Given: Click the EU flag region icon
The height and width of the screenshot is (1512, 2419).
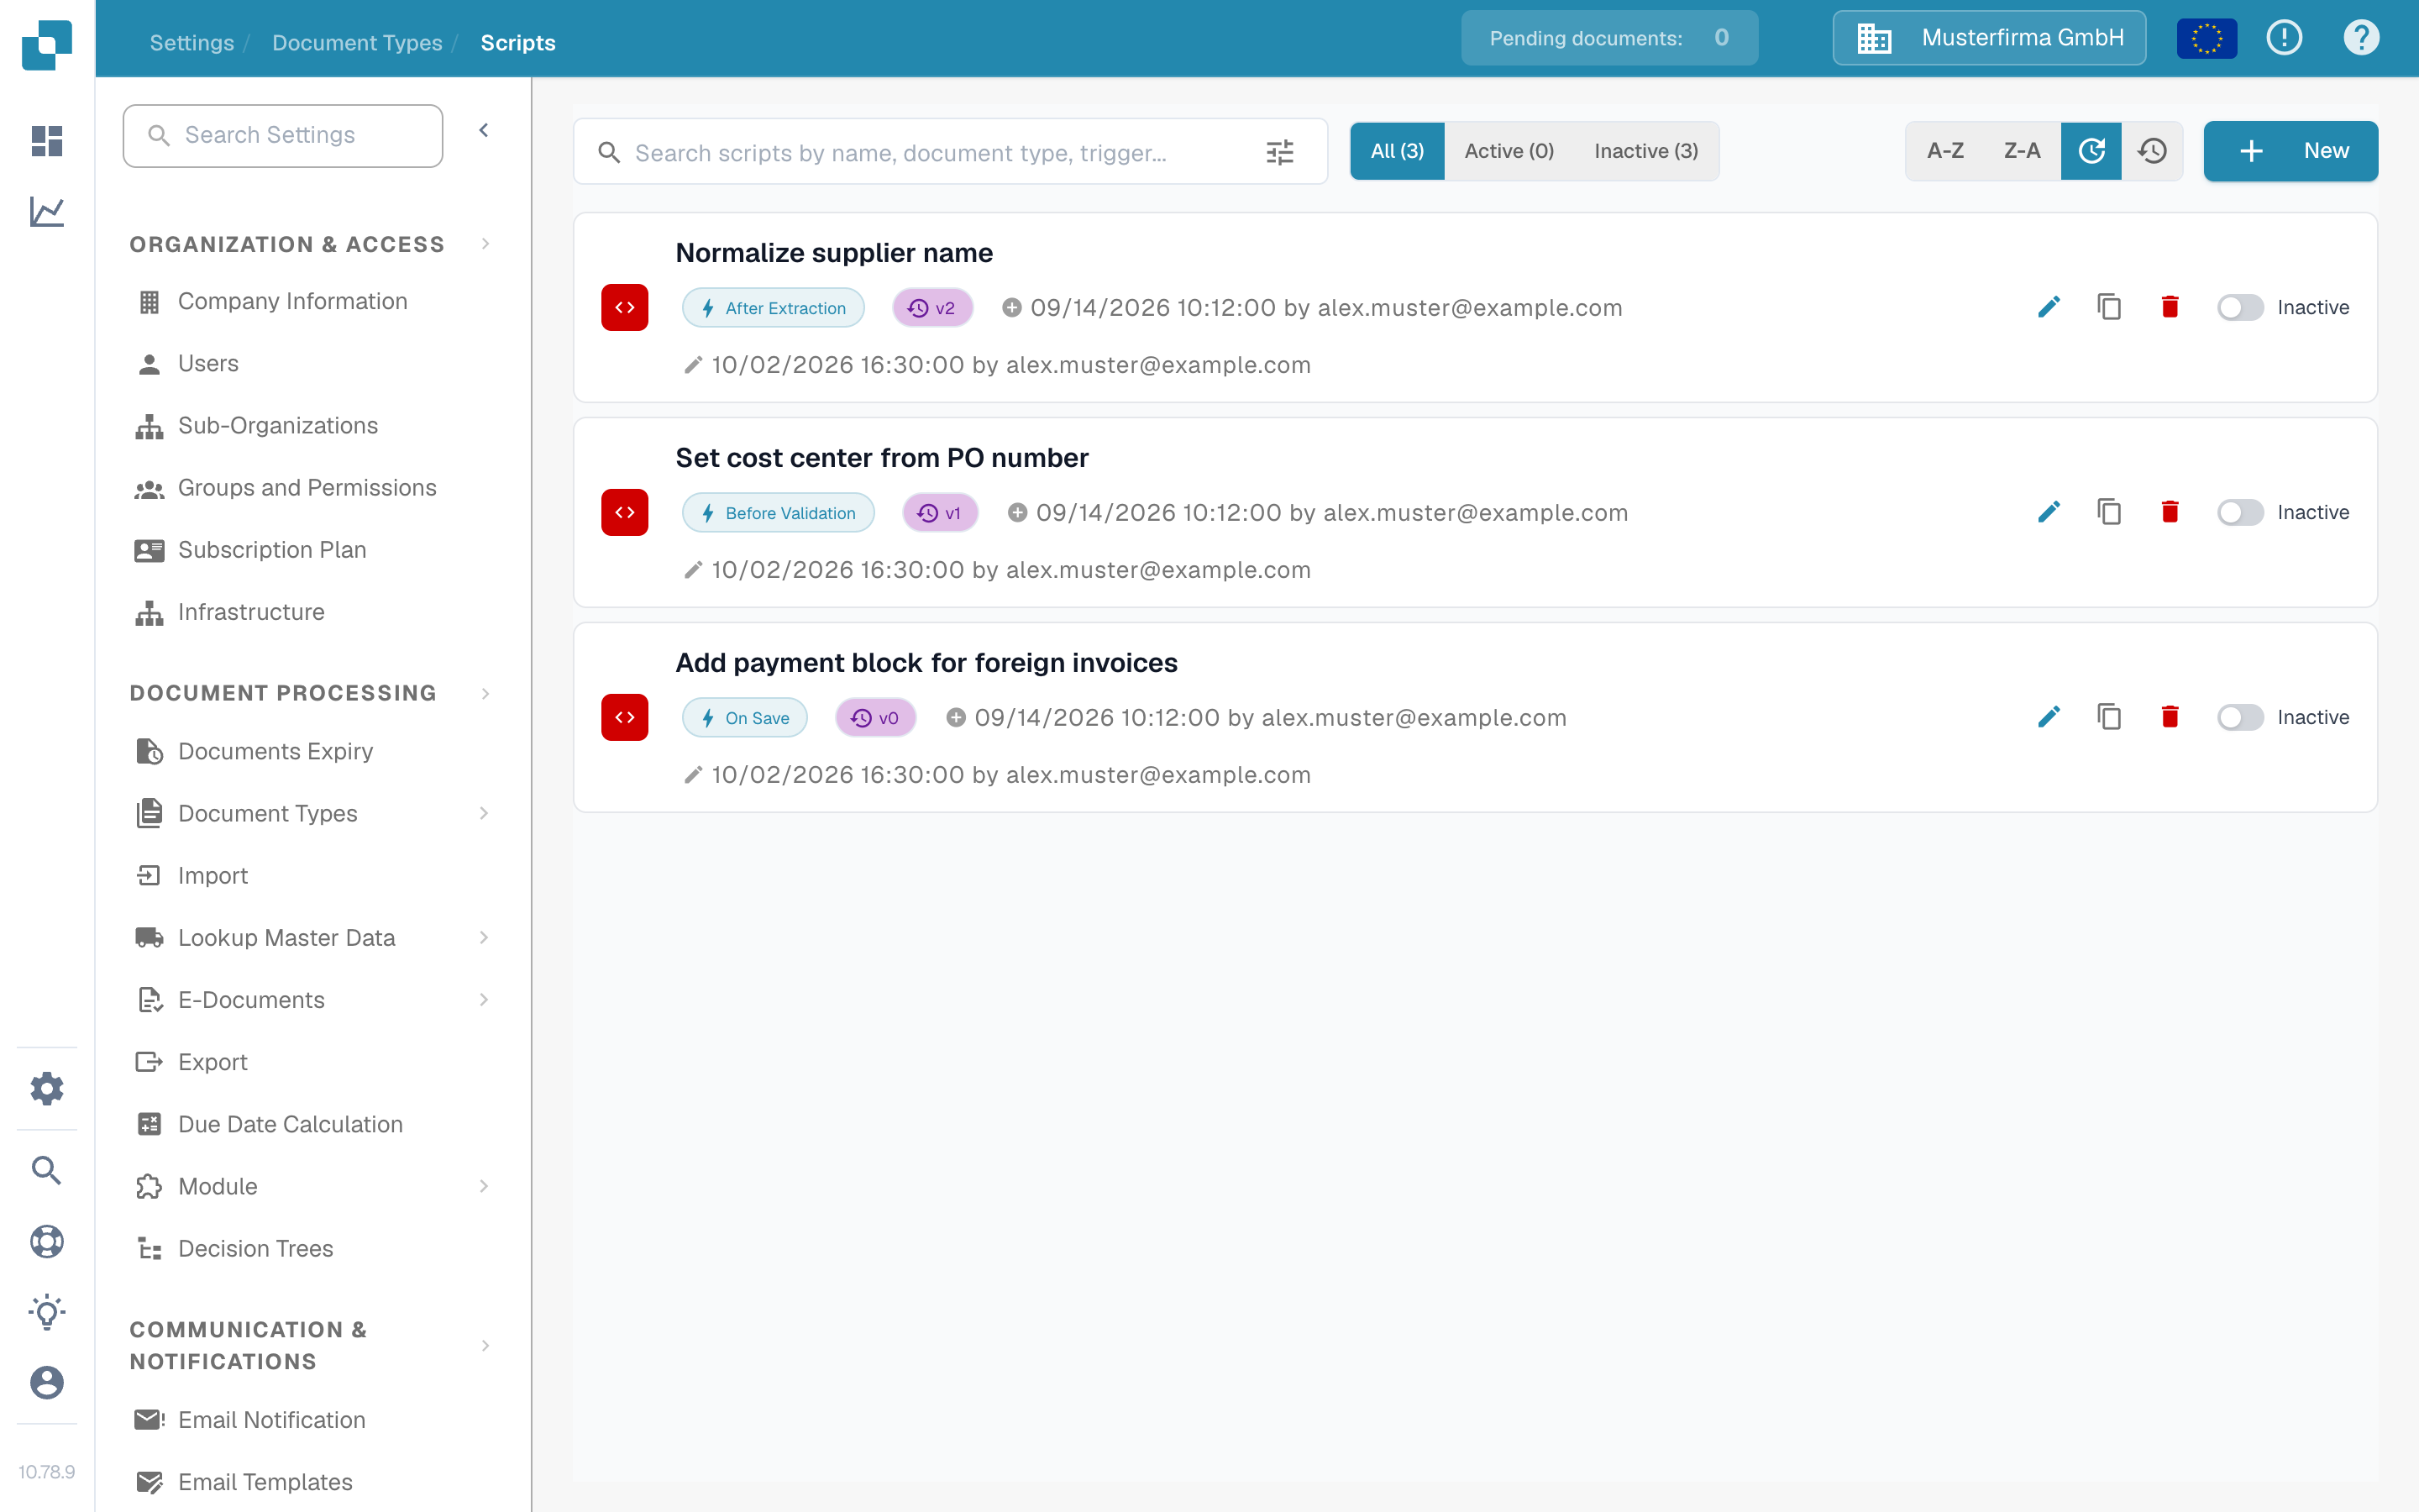Looking at the screenshot, I should tap(2207, 38).
